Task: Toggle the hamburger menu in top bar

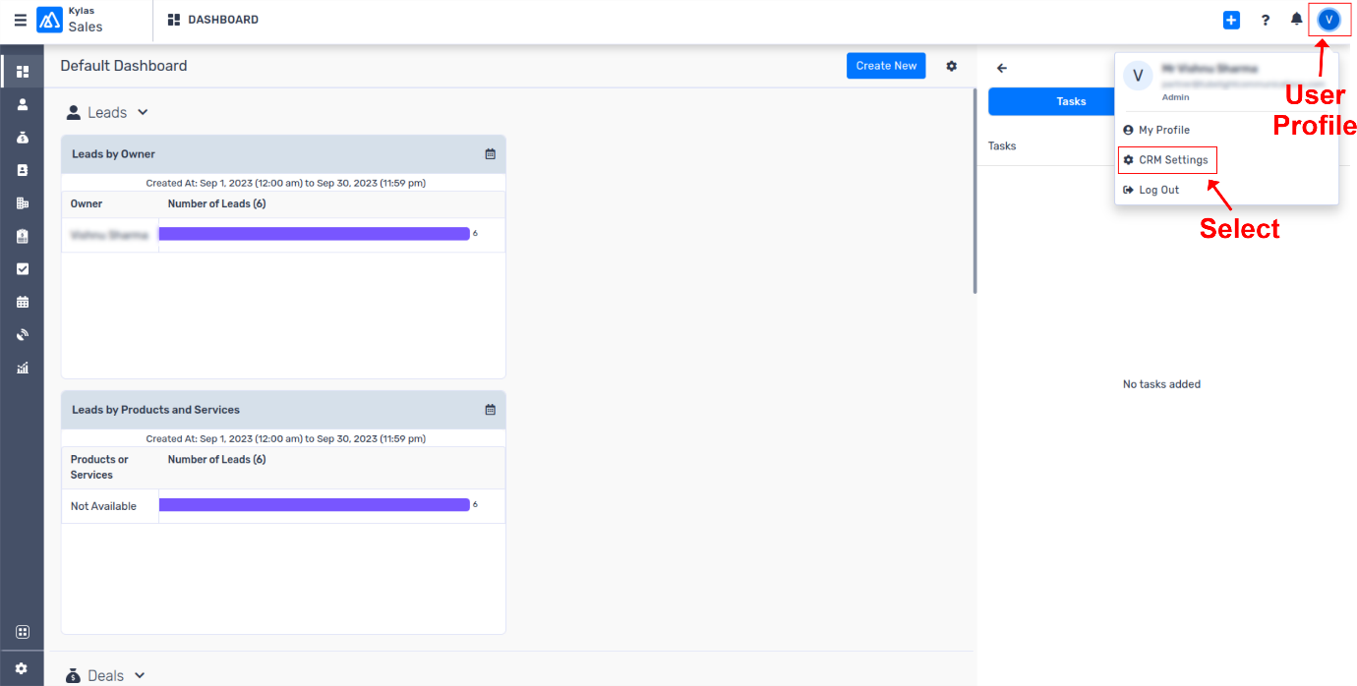Action: point(20,20)
